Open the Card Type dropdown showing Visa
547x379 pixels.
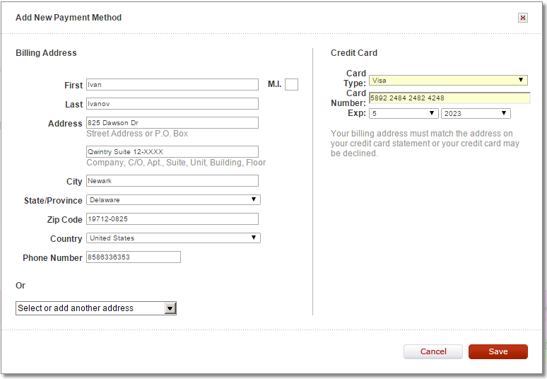pyautogui.click(x=448, y=81)
